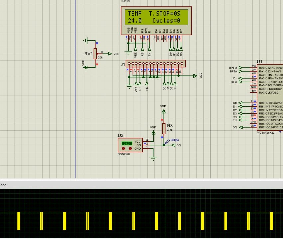Select the ground symbol above RV1
The height and width of the screenshot is (239, 283).
(87, 41)
